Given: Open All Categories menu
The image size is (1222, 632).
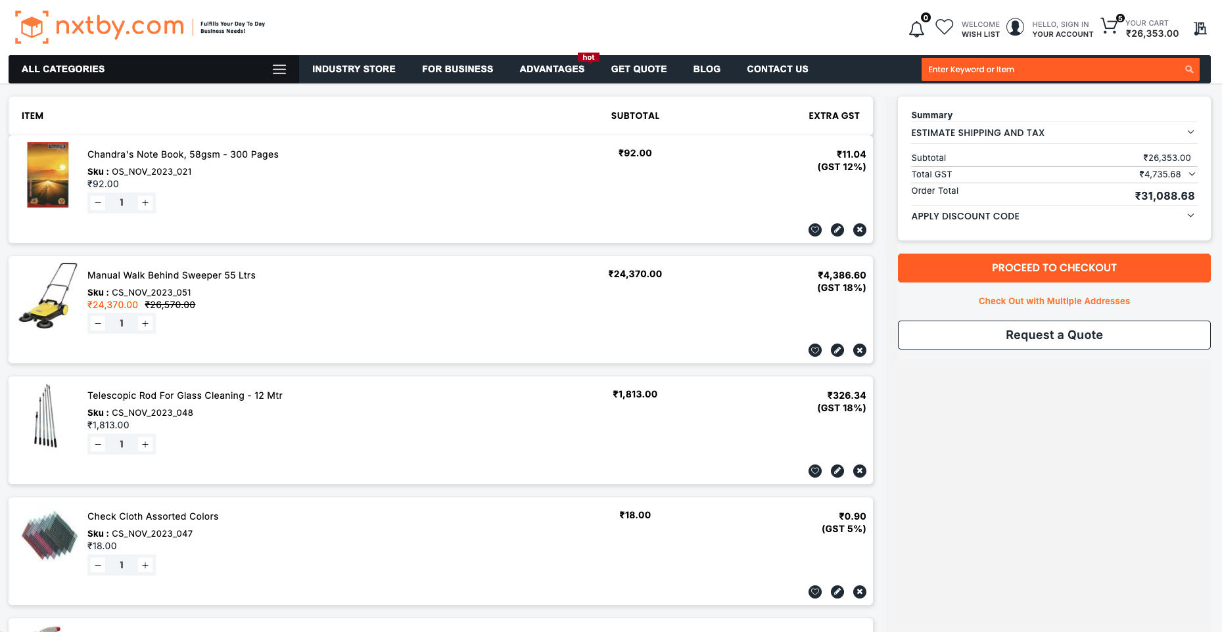Looking at the screenshot, I should 154,69.
